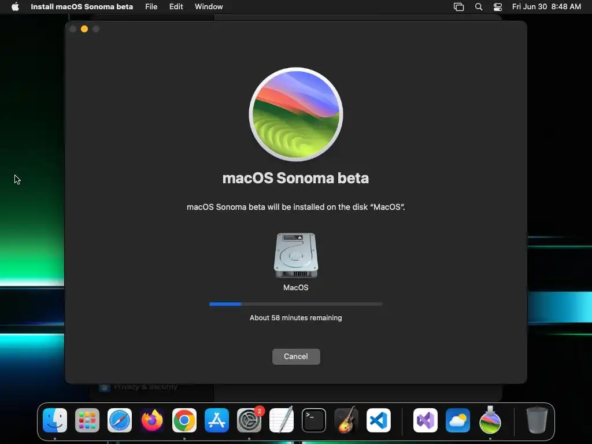Launch Google Chrome from the Dock

coord(184,420)
